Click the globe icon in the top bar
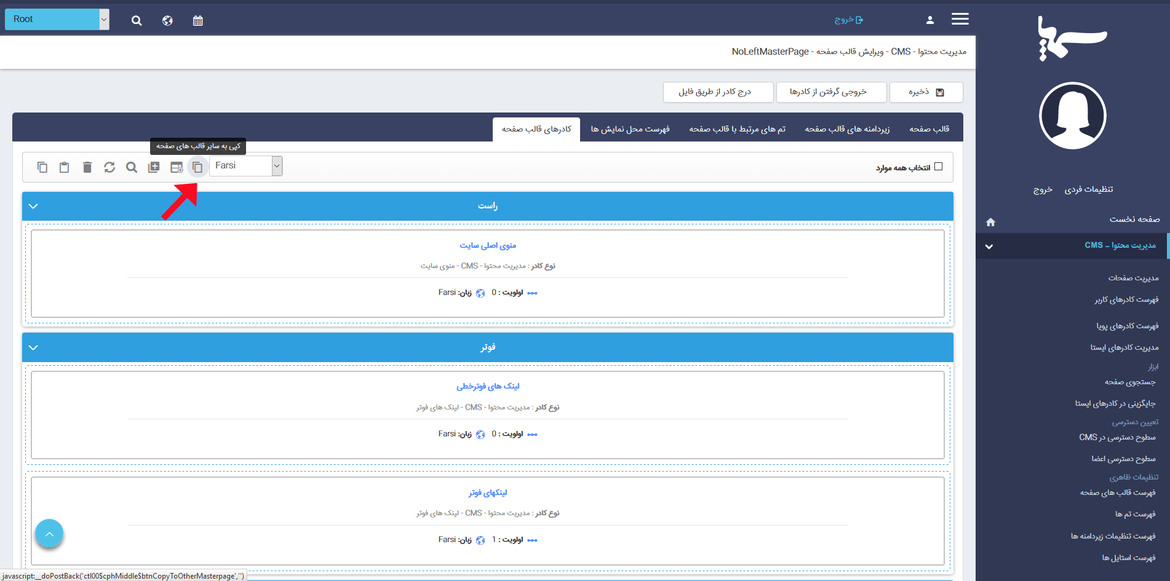This screenshot has width=1170, height=581. [167, 21]
